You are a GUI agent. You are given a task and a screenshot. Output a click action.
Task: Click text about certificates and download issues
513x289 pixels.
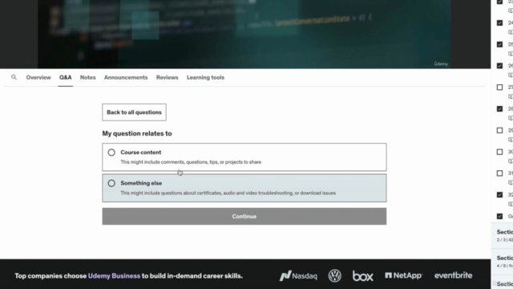tap(228, 193)
